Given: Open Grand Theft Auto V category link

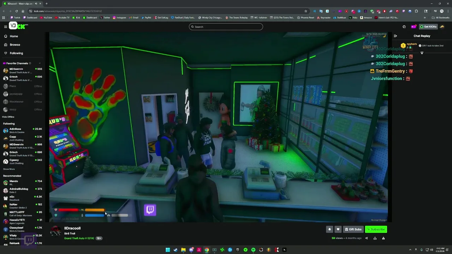Looking at the screenshot, I should pyautogui.click(x=79, y=238).
